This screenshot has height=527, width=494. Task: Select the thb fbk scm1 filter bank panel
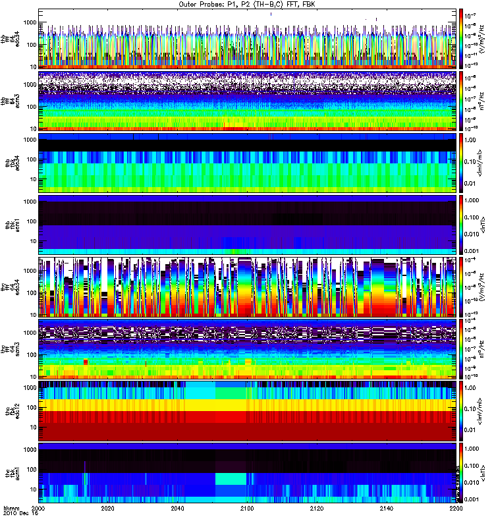coord(247,225)
